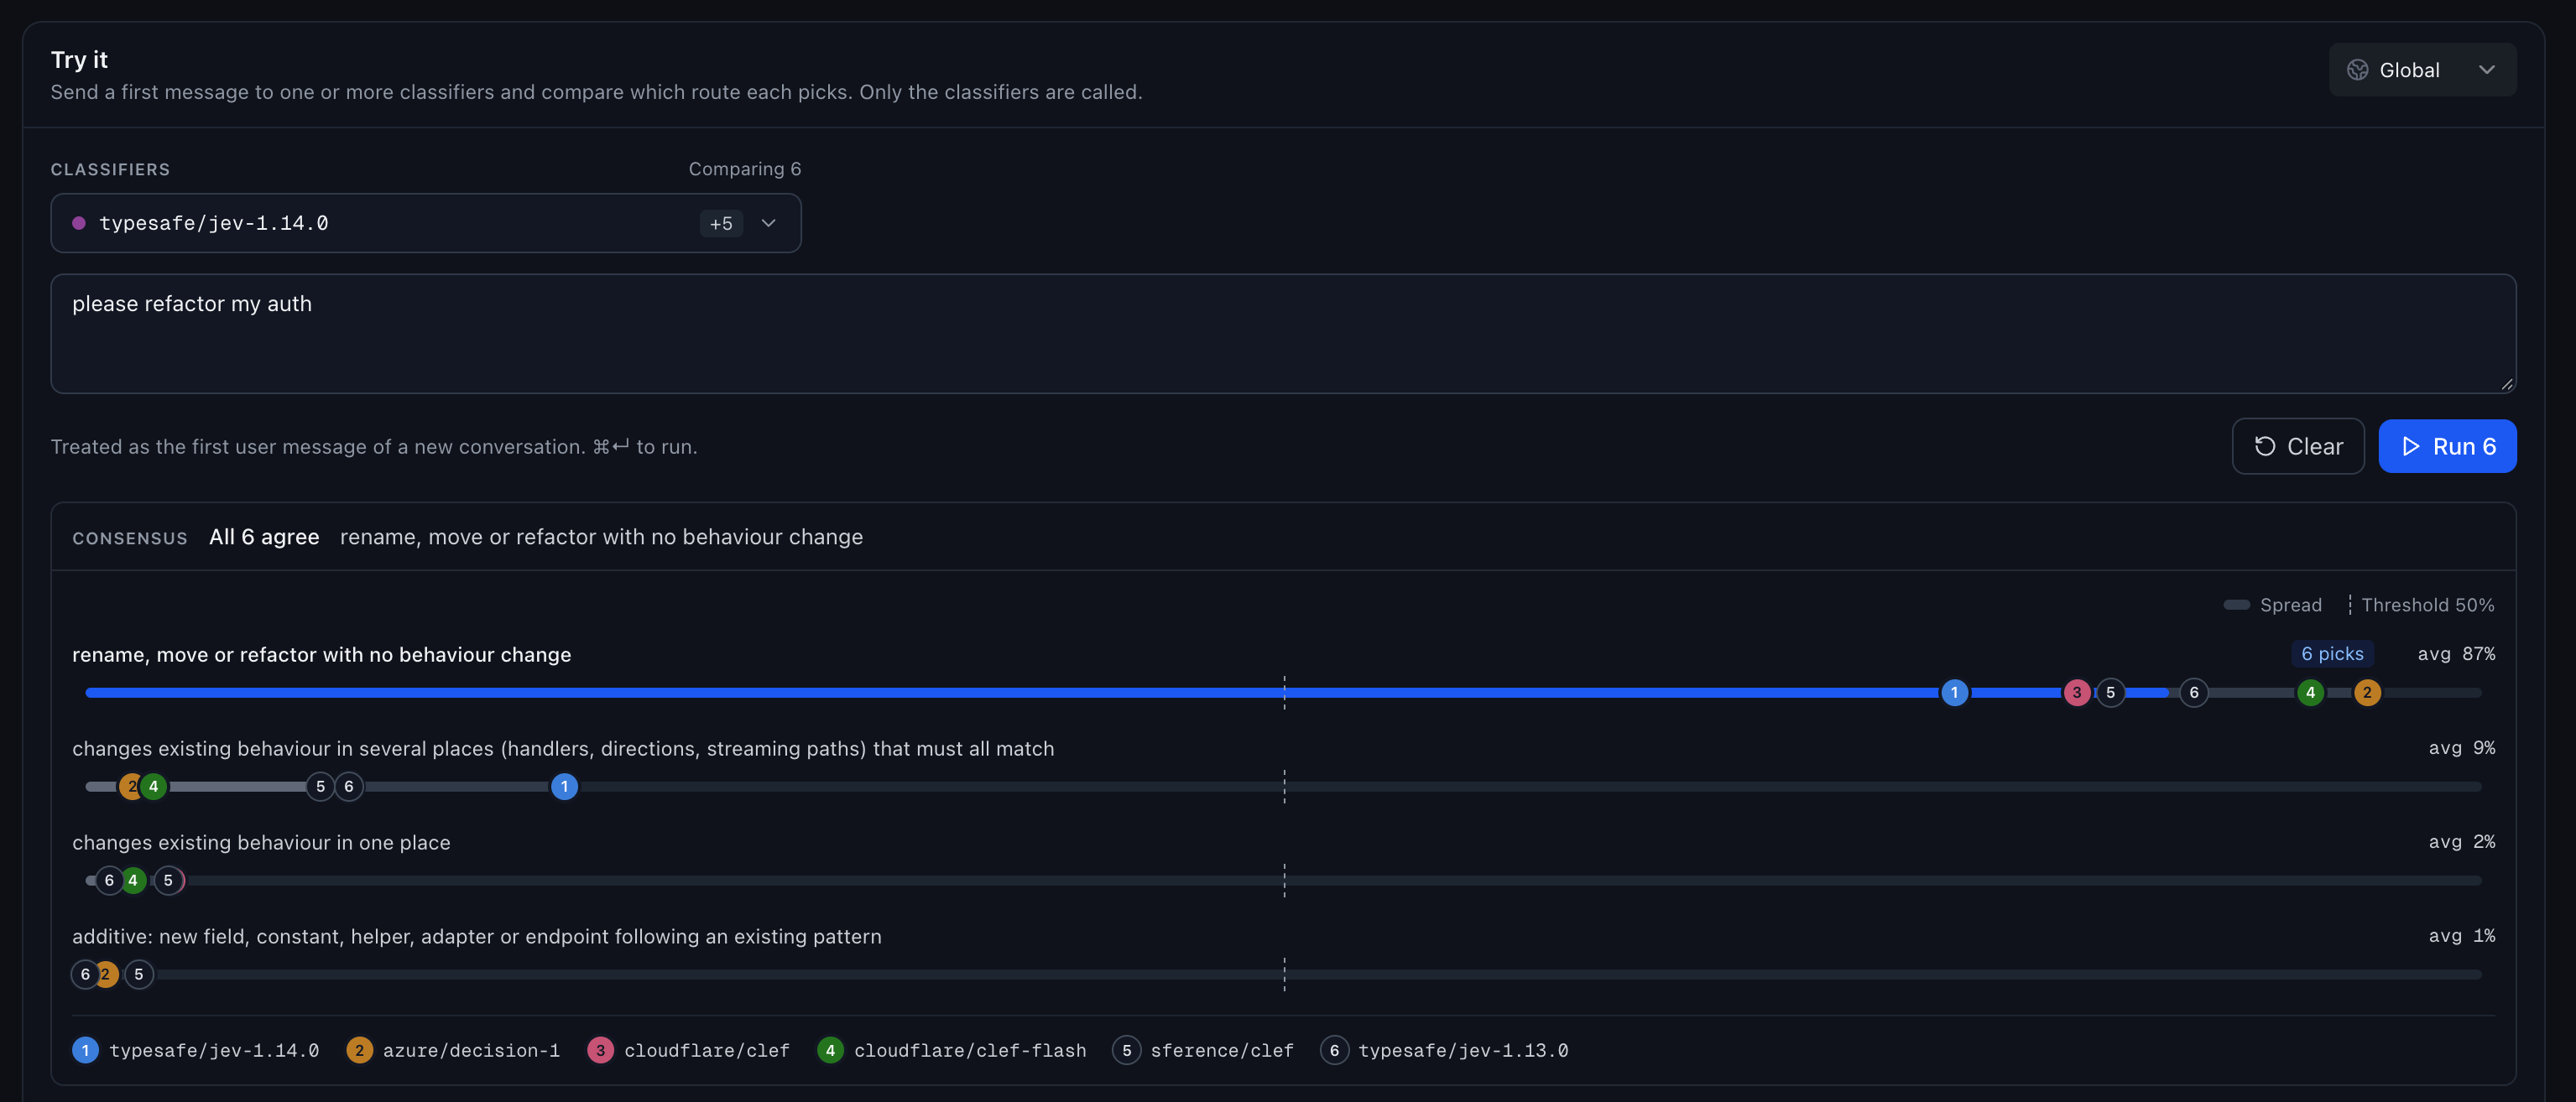2576x1102 pixels.
Task: Click the 'avg 87%' value
Action: point(2456,653)
